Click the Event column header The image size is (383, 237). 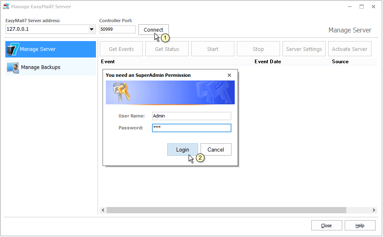[176, 62]
